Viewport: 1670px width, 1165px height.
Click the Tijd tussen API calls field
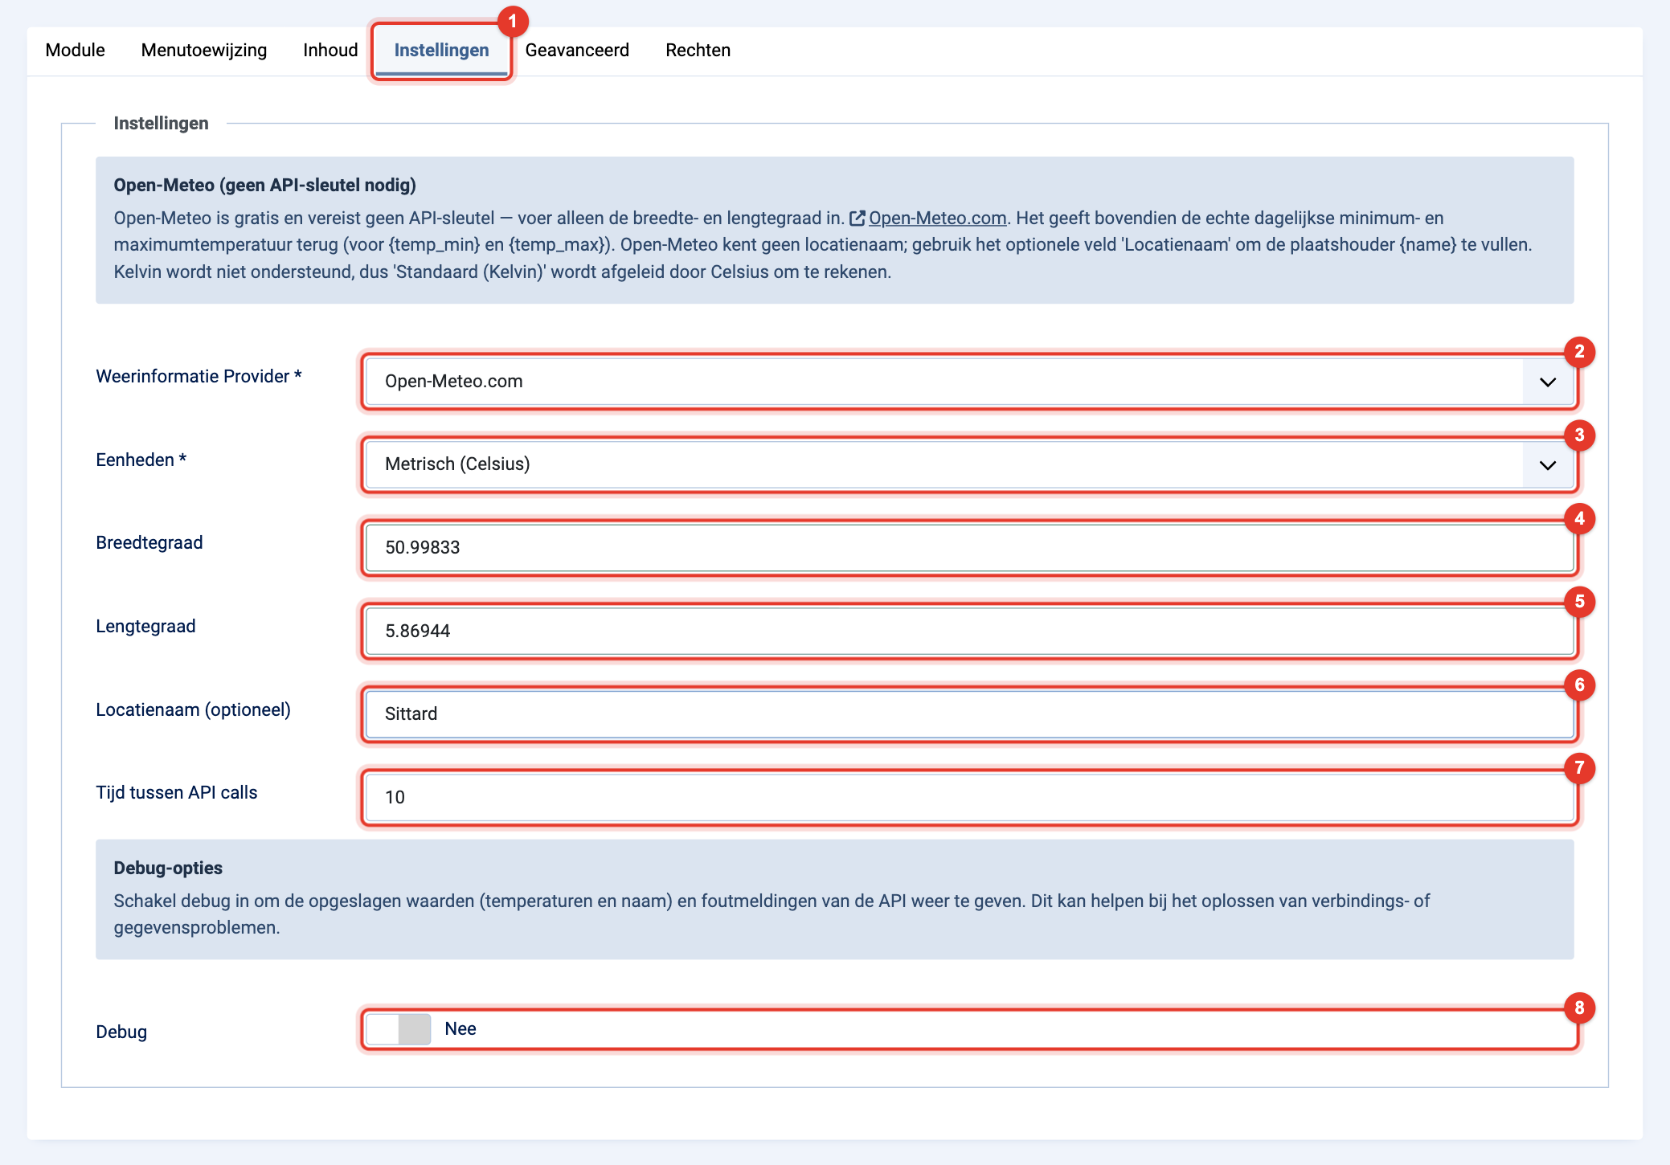point(969,797)
